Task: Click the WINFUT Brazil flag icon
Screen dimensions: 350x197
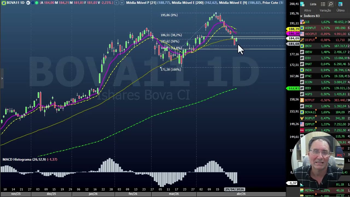Action: (302, 28)
